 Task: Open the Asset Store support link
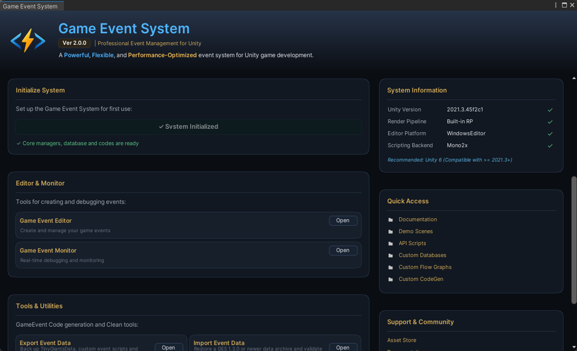[x=402, y=340]
